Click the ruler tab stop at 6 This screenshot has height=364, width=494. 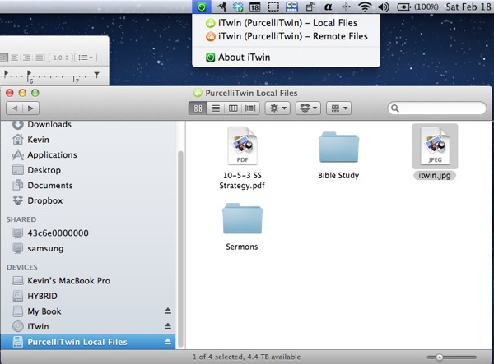(29, 73)
